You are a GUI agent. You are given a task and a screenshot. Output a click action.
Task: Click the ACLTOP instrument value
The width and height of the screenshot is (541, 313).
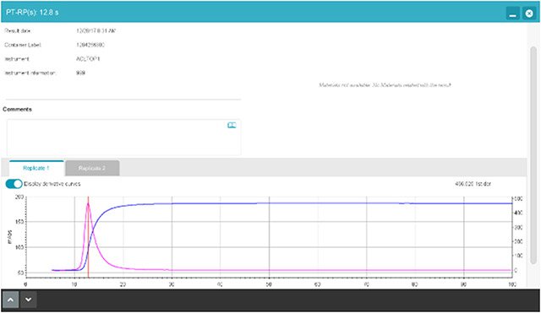[x=88, y=59]
